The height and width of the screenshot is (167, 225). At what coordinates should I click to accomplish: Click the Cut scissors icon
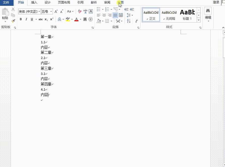(13, 9)
